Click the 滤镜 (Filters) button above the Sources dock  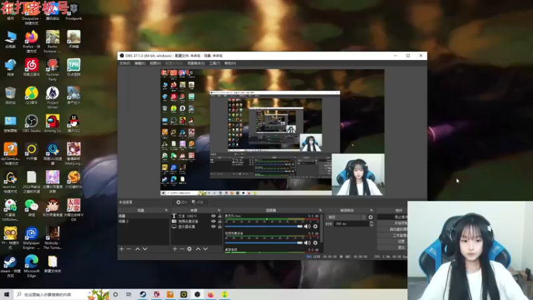[x=197, y=203]
